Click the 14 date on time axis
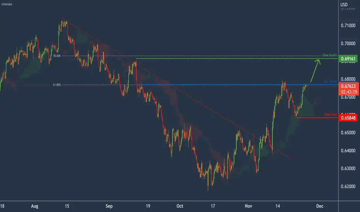Viewport: 360px width, 212px height. tap(278, 206)
